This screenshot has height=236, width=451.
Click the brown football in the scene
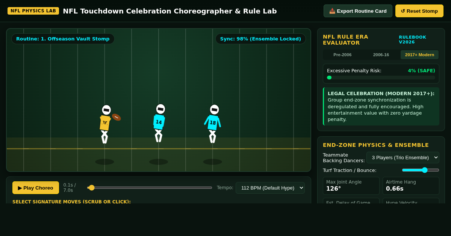click(x=116, y=117)
